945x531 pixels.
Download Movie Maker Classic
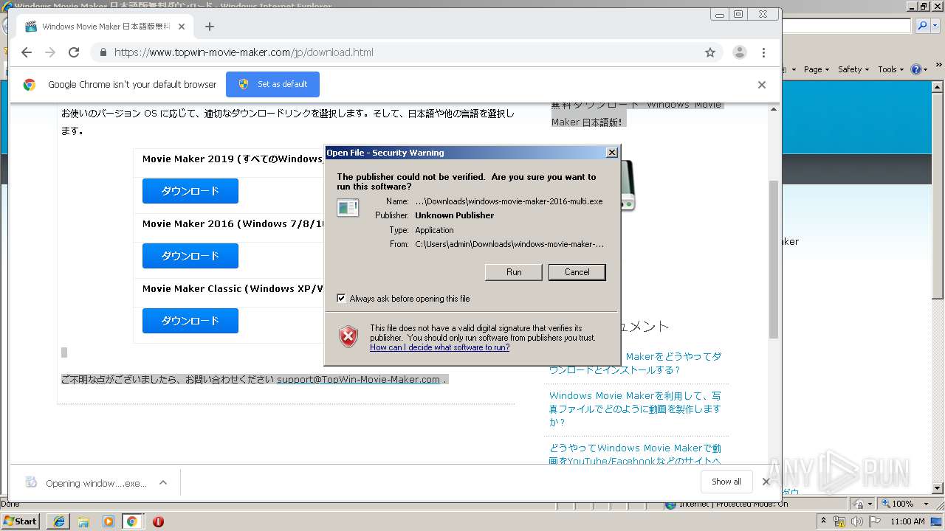(x=190, y=321)
